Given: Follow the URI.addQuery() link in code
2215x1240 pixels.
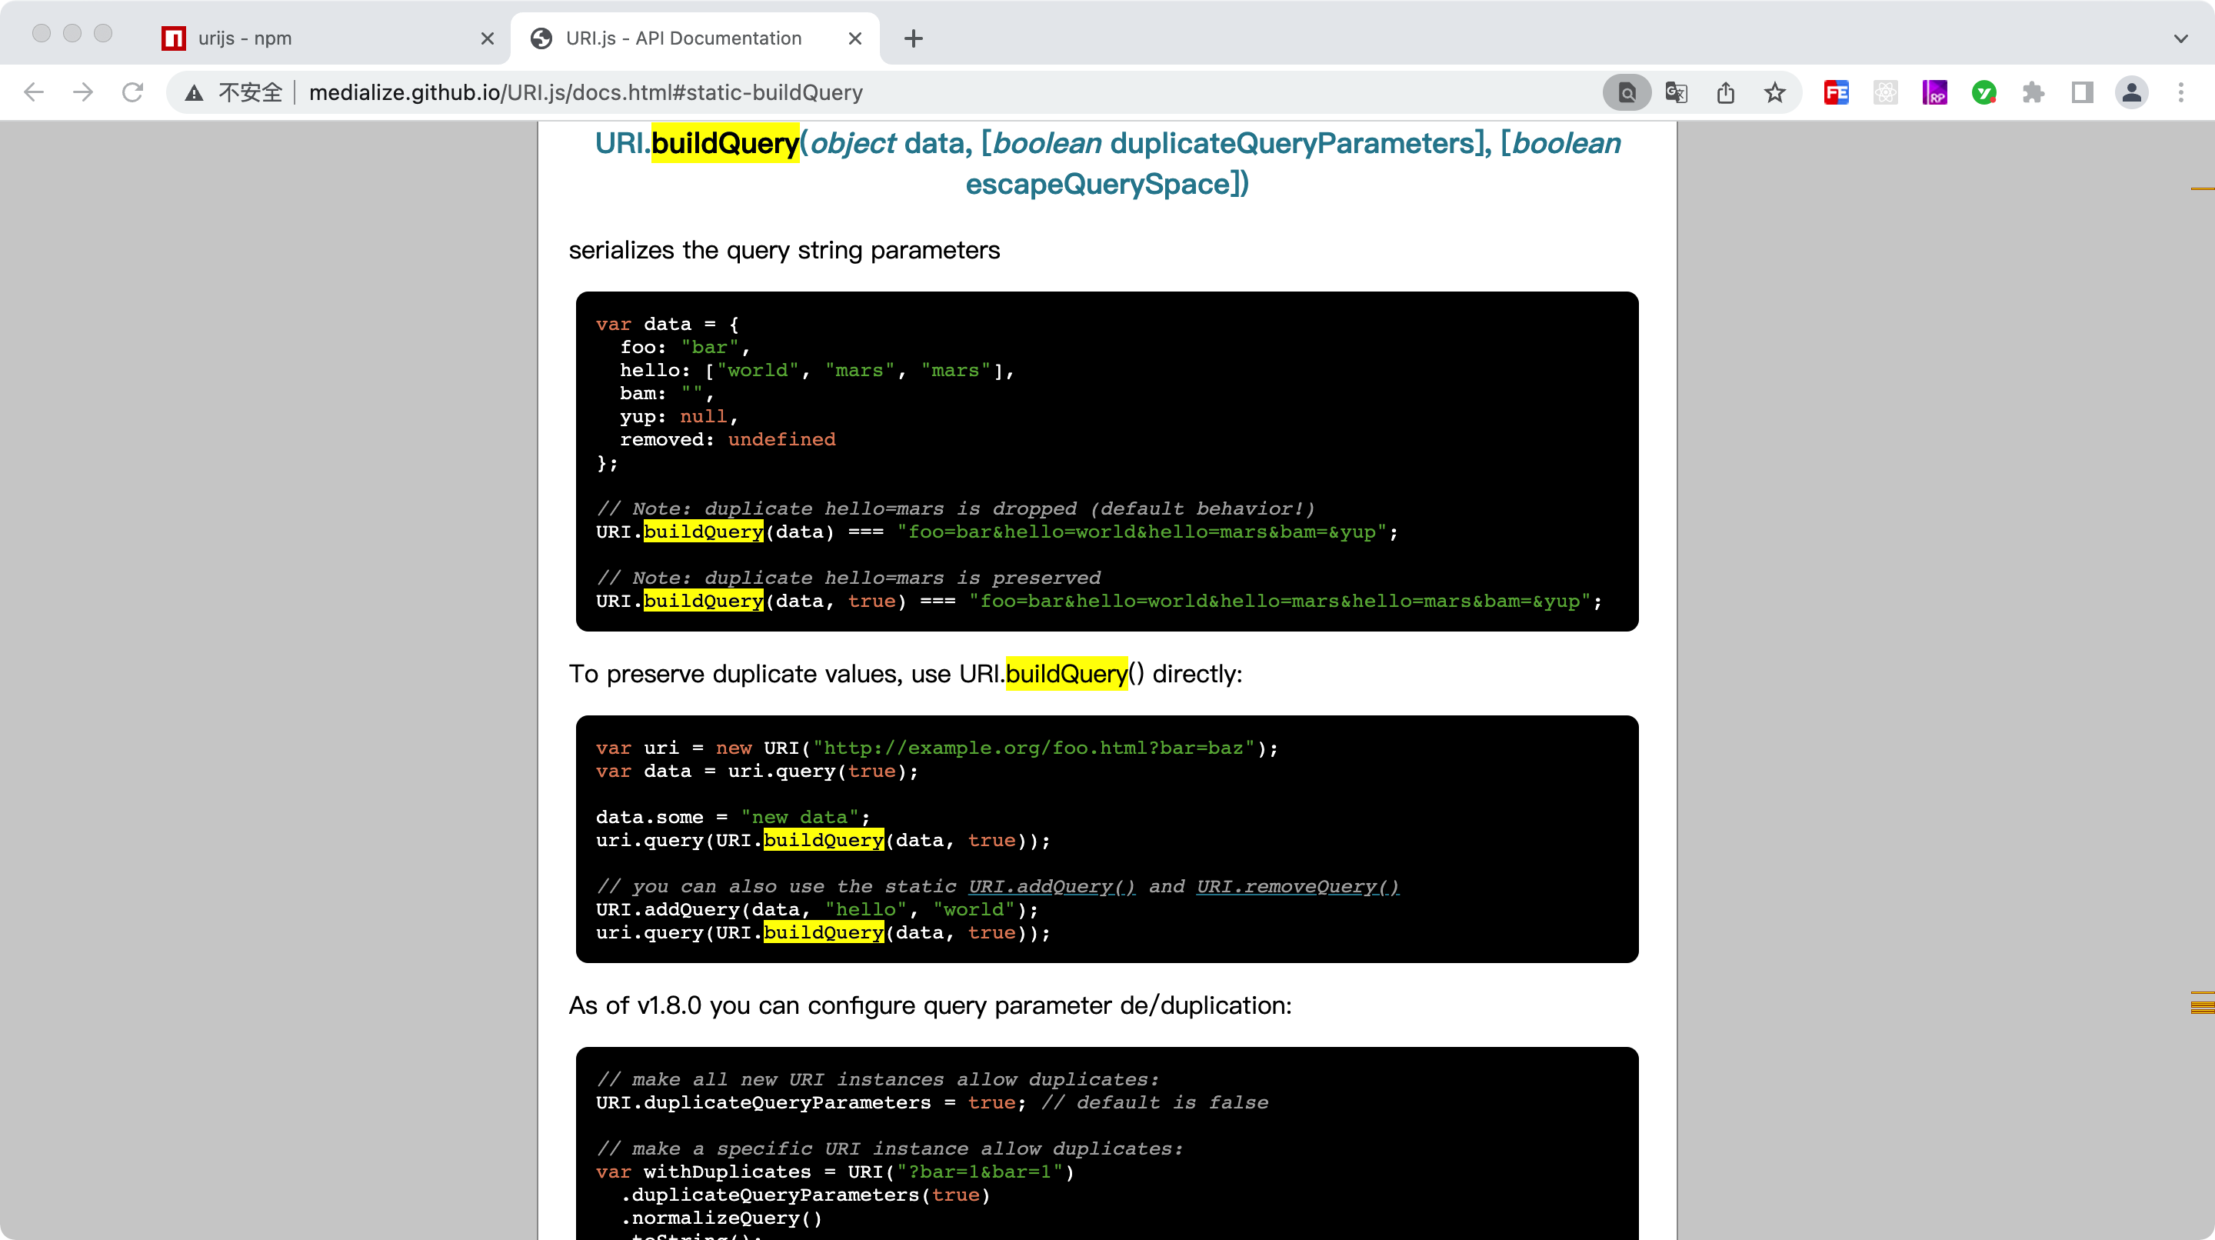Looking at the screenshot, I should click(x=1051, y=885).
